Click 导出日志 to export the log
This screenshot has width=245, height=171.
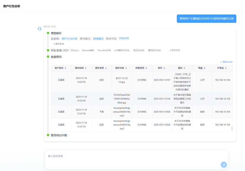(175, 50)
